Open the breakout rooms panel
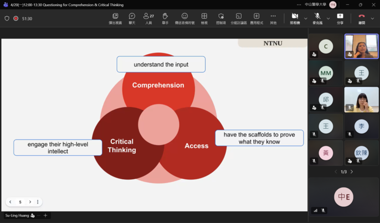This screenshot has height=223, width=380. pyautogui.click(x=238, y=18)
